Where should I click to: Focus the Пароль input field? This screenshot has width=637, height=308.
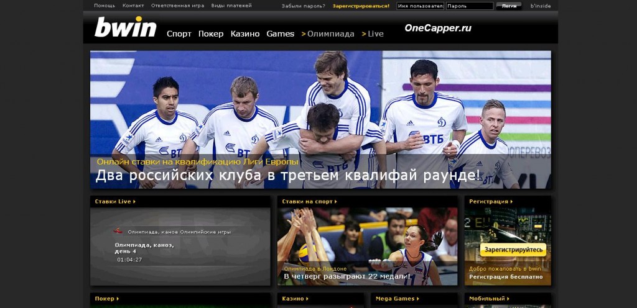470,6
